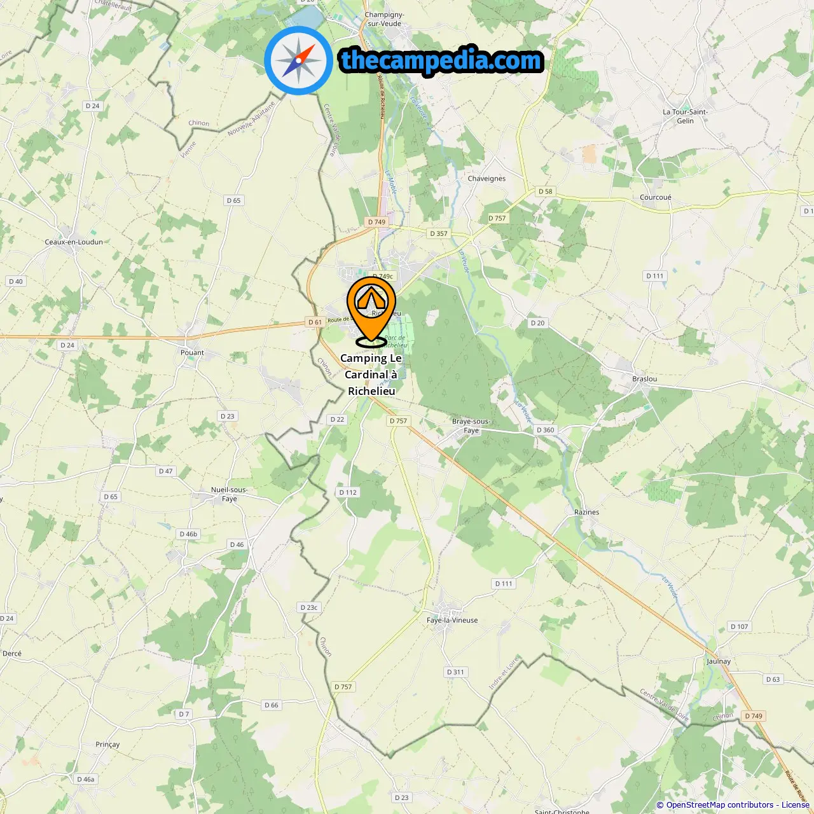Select the Faye-la-Vineuse town label
This screenshot has height=814, width=814.
point(452,620)
